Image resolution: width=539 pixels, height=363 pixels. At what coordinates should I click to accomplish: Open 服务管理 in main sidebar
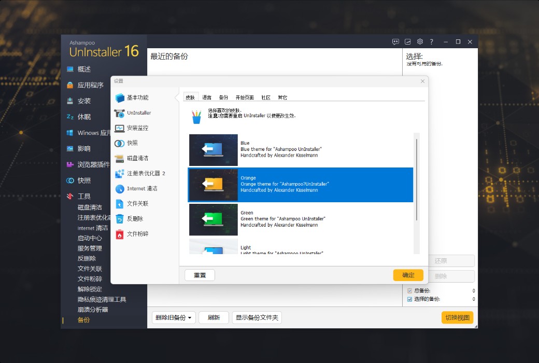(x=90, y=248)
